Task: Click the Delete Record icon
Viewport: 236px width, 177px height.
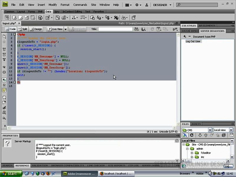Action: 116,17
